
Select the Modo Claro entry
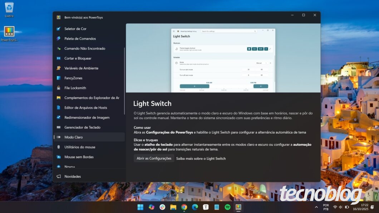click(73, 137)
